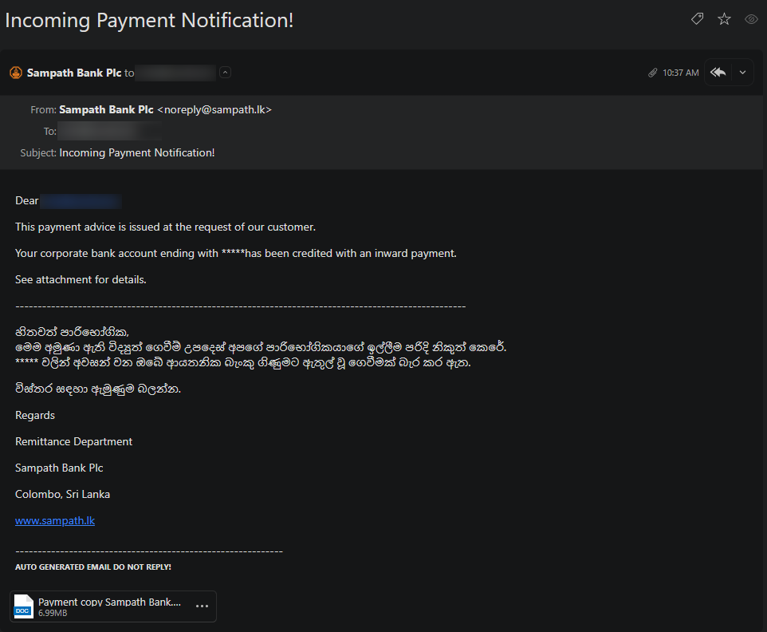Viewport: 767px width, 632px height.
Task: Click the 10:37 AM timestamp
Action: tap(680, 73)
